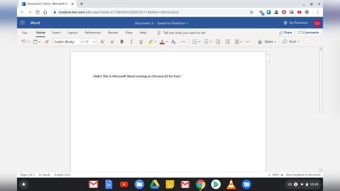Switch to the Layout tab
Image resolution: width=340 pixels, height=191 pixels.
click(73, 33)
